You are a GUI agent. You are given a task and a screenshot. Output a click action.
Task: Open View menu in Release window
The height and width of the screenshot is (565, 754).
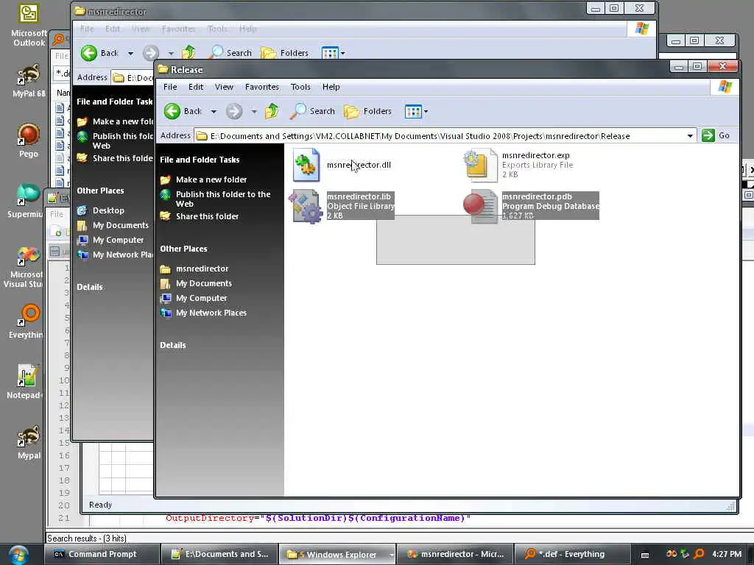click(x=224, y=87)
